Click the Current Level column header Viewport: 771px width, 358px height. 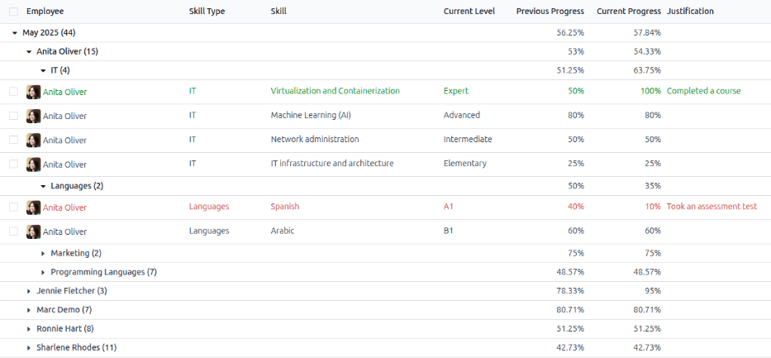(x=469, y=12)
